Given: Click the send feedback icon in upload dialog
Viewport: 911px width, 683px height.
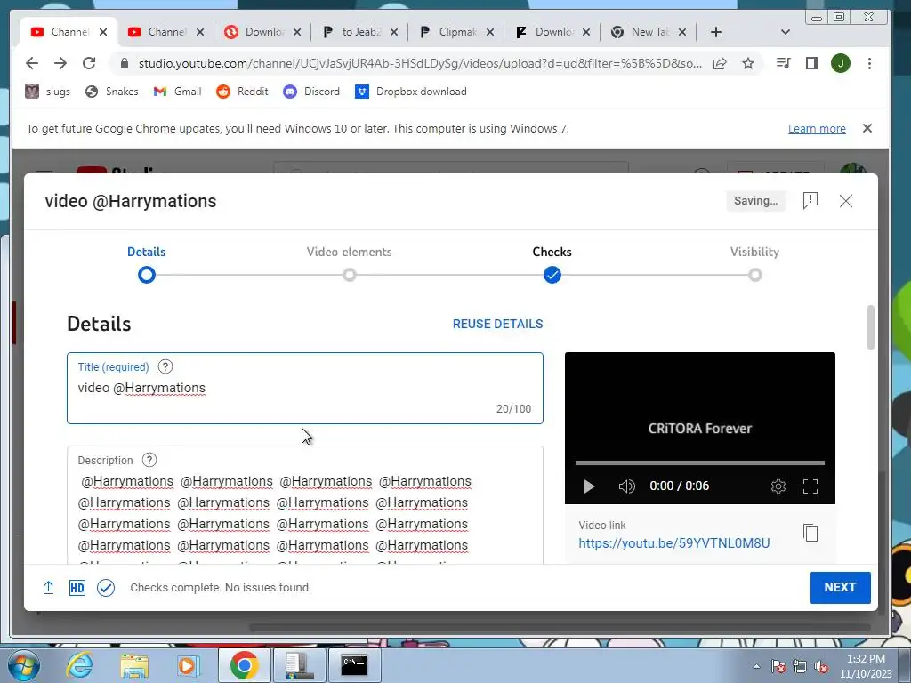Looking at the screenshot, I should pos(810,200).
